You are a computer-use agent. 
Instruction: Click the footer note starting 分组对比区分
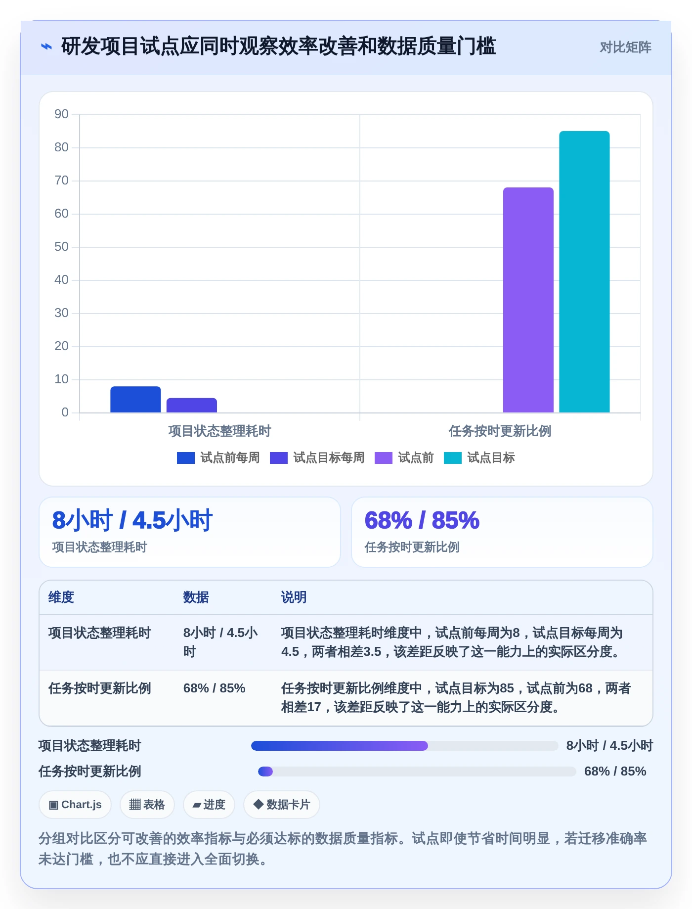coord(343,849)
